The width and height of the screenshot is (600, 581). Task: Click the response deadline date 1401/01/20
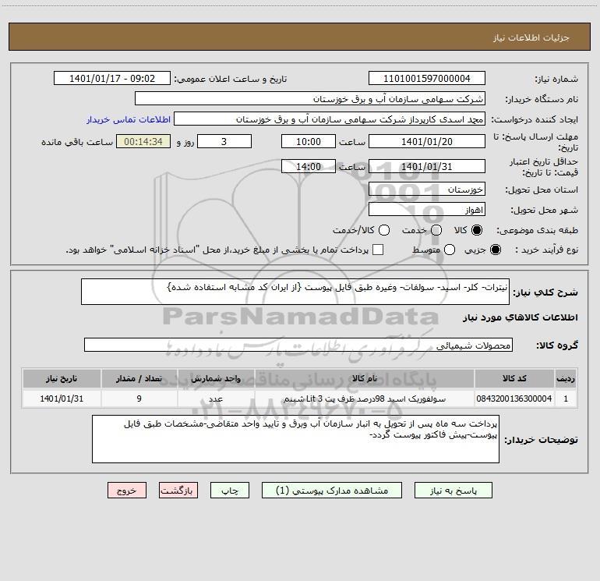[427, 142]
